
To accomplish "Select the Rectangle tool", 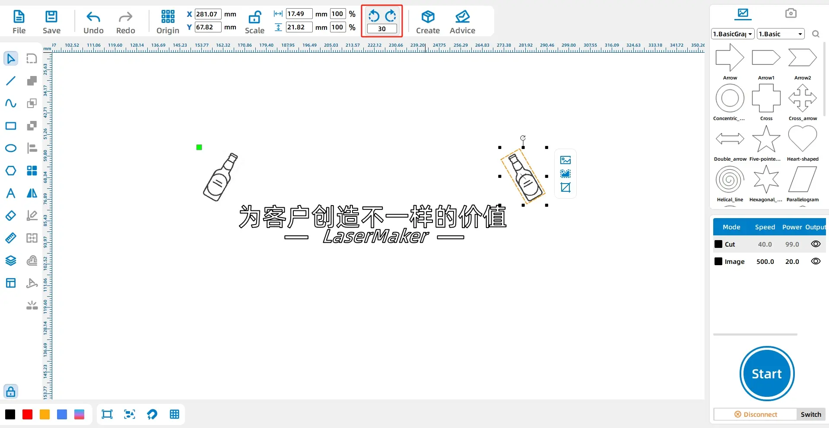I will coord(11,126).
